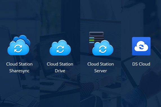
Task: Click "Cloud Station" text above the Drive word
Action: [x=60, y=64]
